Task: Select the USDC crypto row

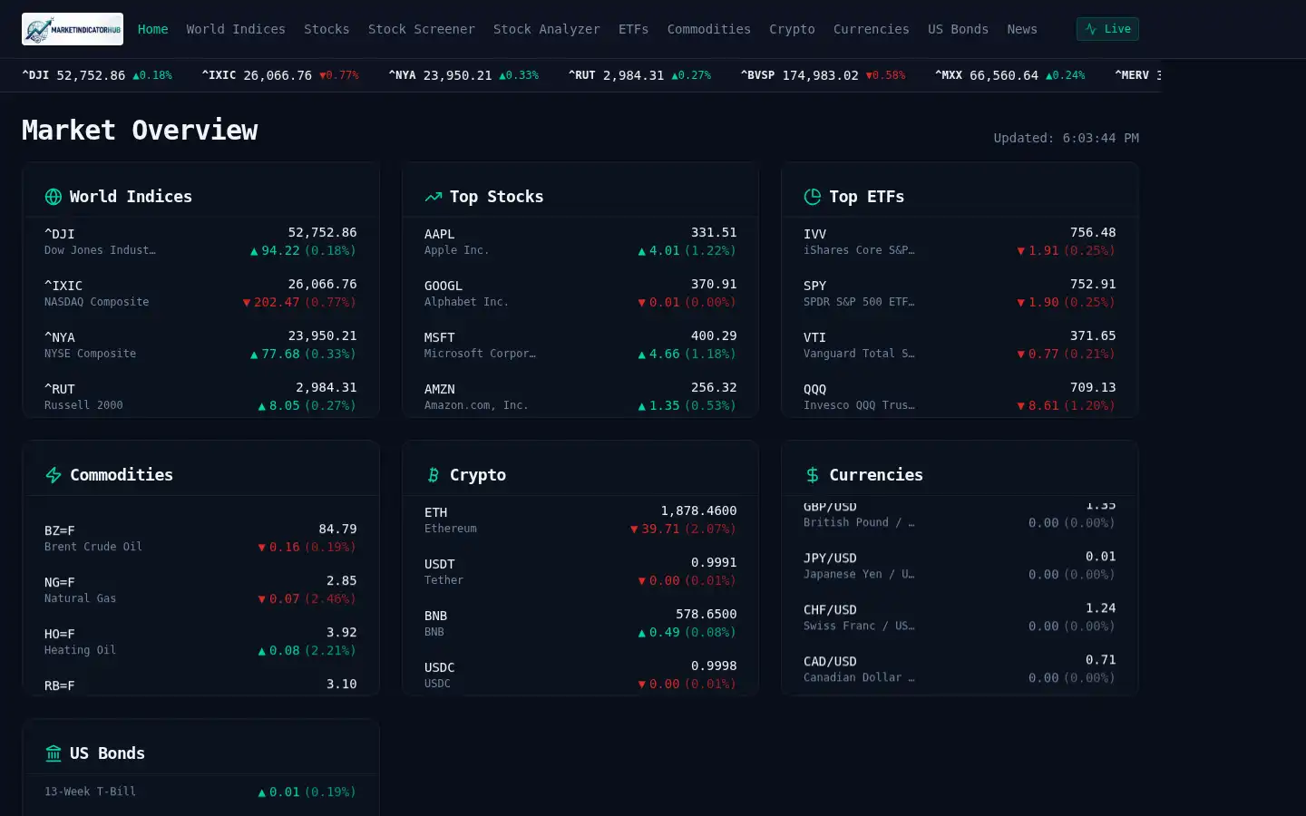Action: point(580,675)
